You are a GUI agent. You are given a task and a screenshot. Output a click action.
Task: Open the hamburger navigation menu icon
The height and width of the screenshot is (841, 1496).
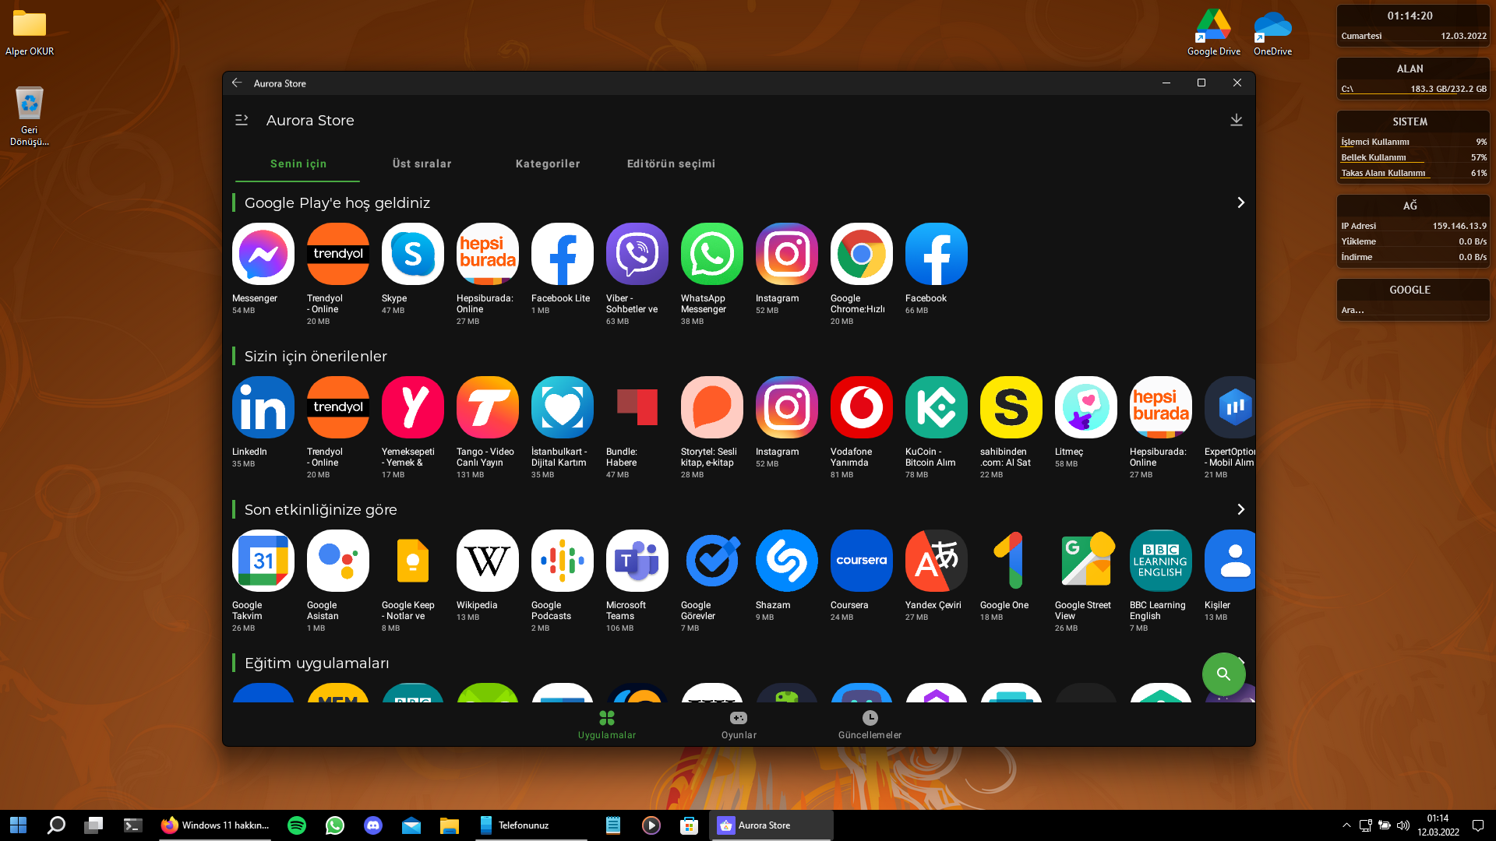tap(242, 120)
